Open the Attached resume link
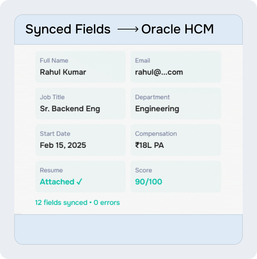 tap(57, 182)
